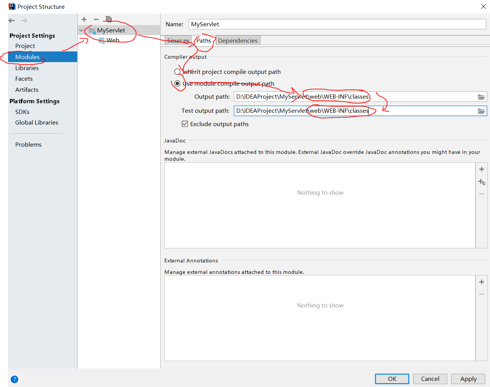Screen dimensions: 490x387
Task: Select Modules in Project Settings
Action: point(27,57)
